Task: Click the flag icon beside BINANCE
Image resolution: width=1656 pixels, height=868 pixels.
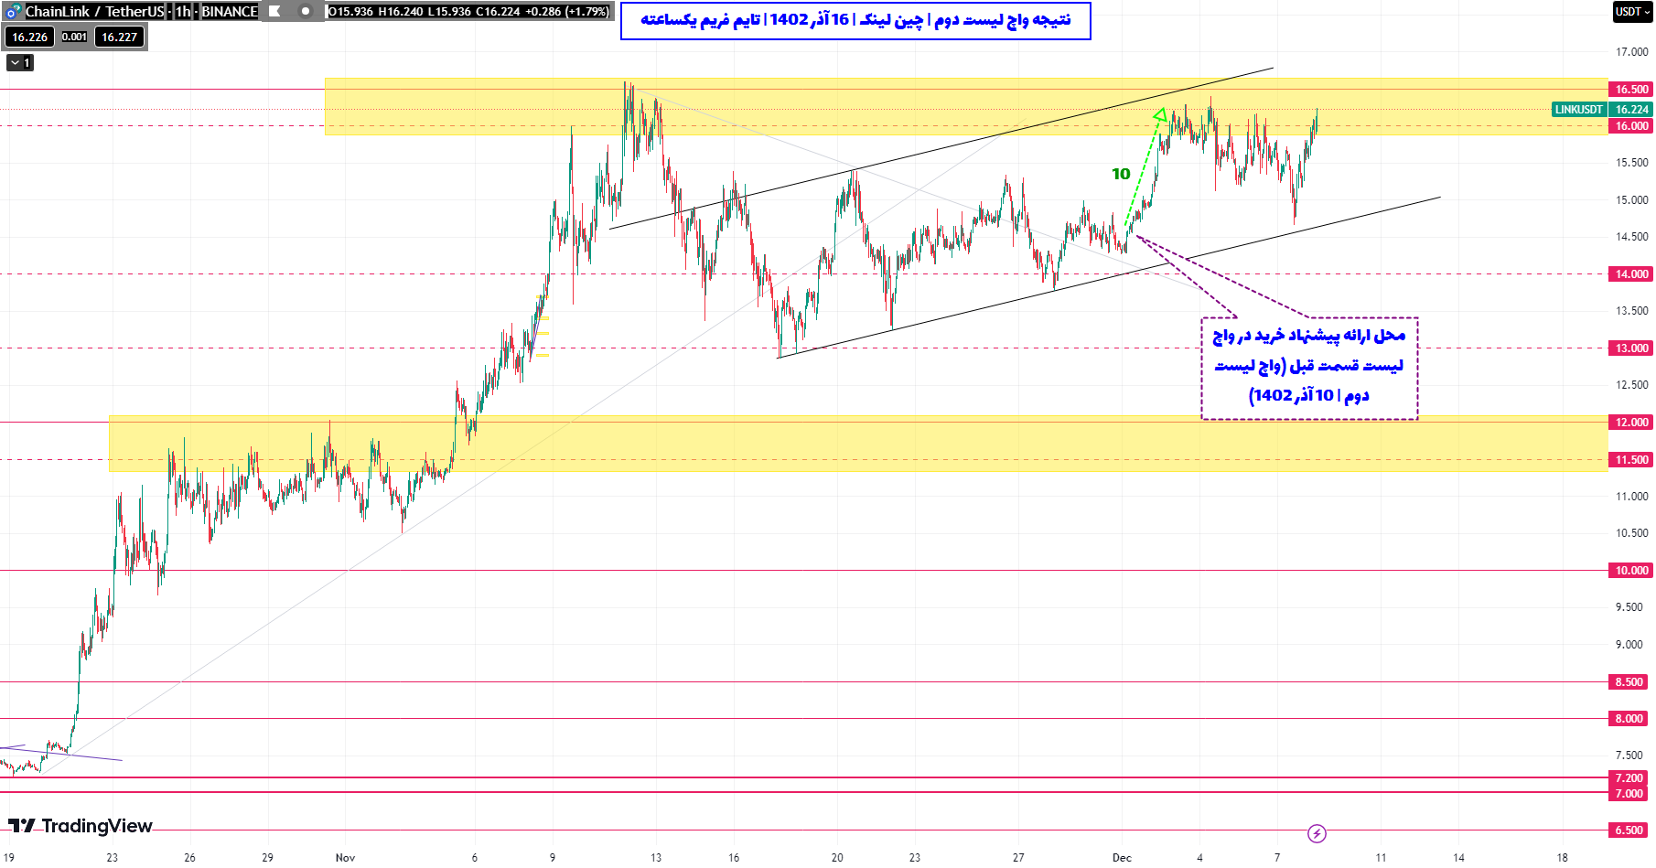Action: [x=274, y=12]
